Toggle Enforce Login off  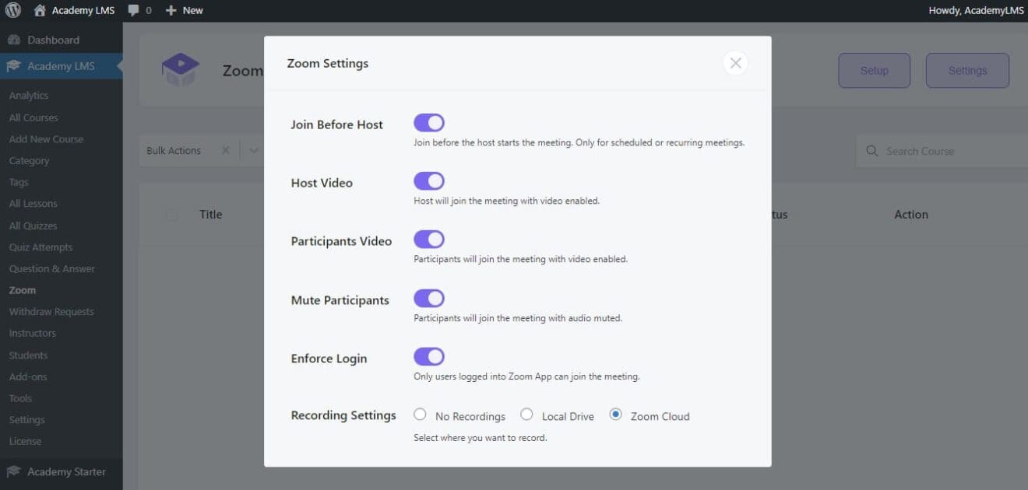[x=429, y=355]
